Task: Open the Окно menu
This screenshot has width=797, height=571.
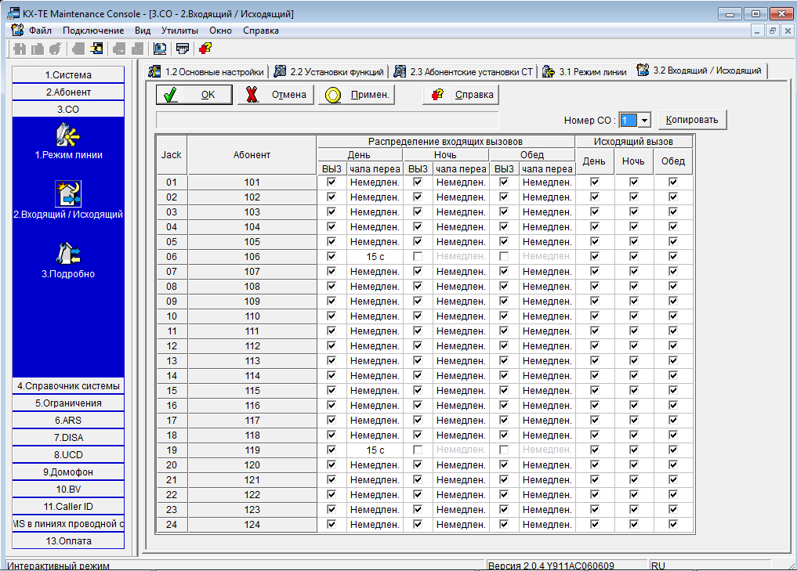Action: pos(220,31)
